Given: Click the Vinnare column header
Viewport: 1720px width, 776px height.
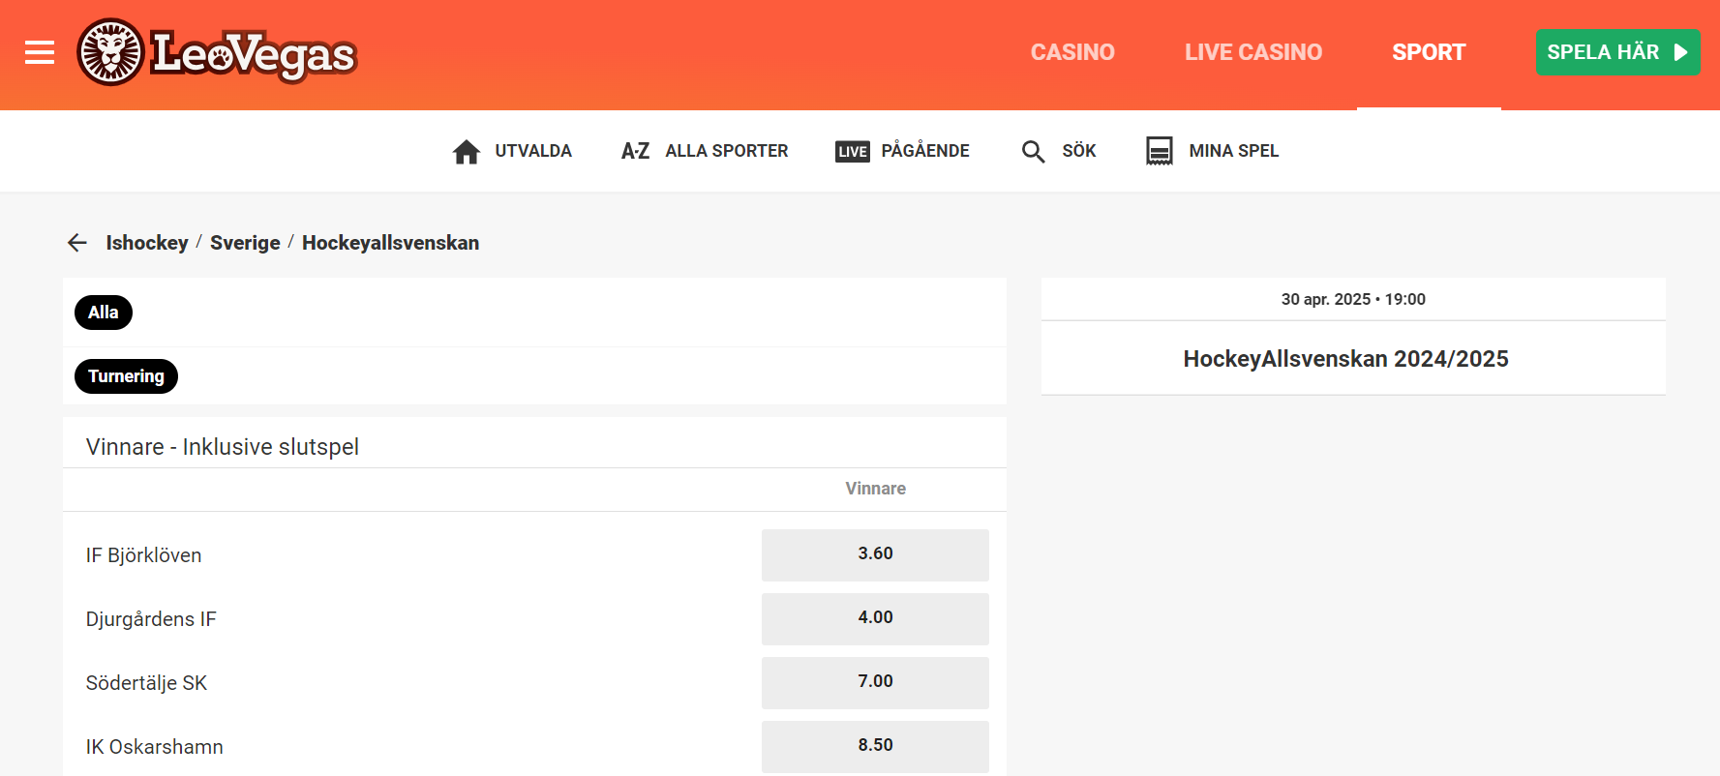Looking at the screenshot, I should point(875,489).
